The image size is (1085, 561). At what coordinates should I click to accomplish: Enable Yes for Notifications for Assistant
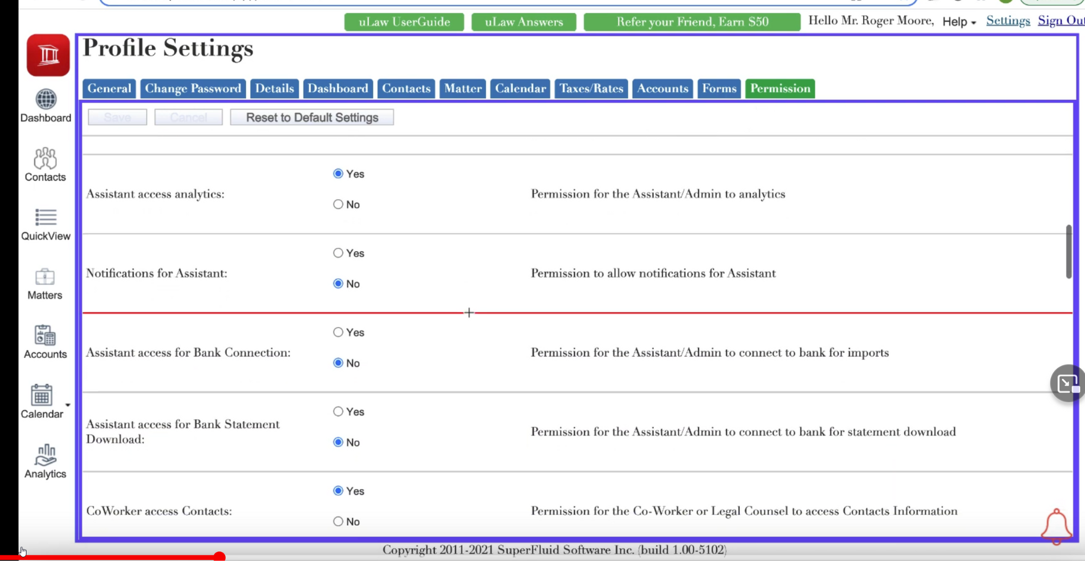pyautogui.click(x=338, y=253)
